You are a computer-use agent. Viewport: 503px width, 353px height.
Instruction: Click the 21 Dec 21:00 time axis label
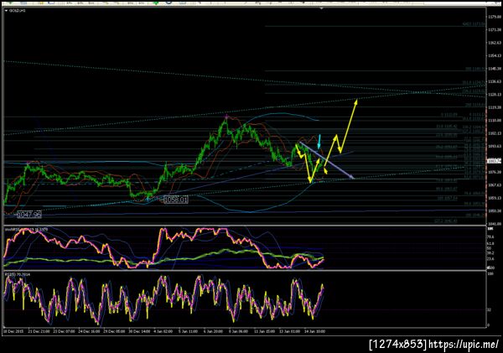pyautogui.click(x=39, y=331)
